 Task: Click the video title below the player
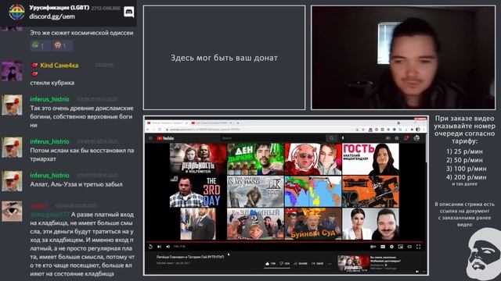190,257
